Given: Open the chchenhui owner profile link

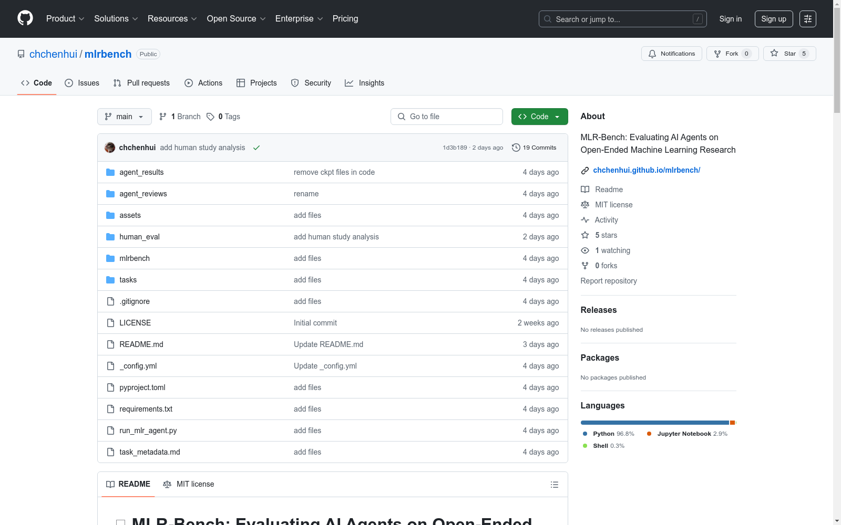Looking at the screenshot, I should coord(53,54).
